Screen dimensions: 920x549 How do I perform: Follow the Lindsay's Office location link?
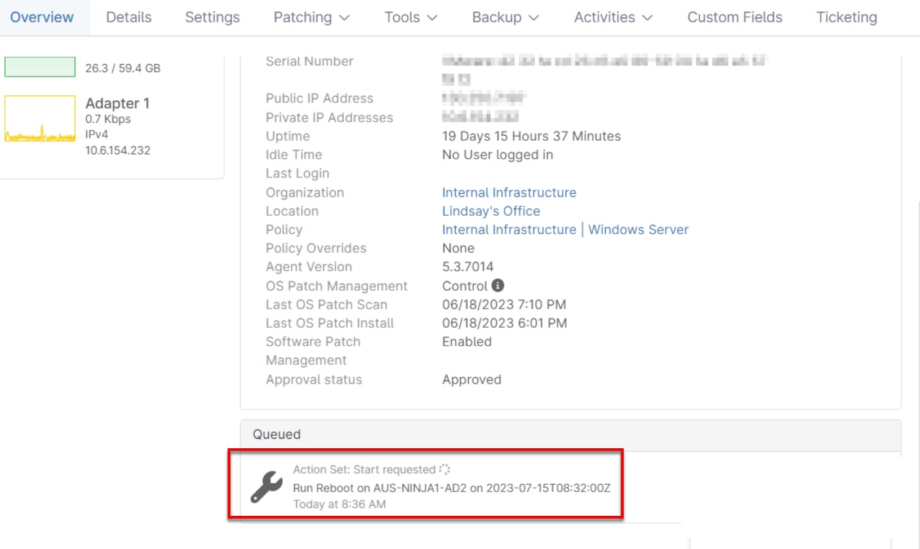pos(491,211)
